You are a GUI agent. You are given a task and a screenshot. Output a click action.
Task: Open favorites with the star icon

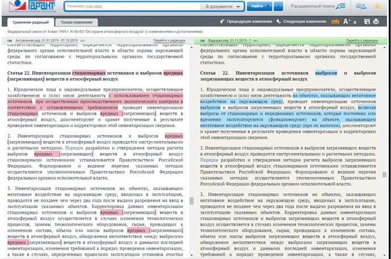click(378, 6)
